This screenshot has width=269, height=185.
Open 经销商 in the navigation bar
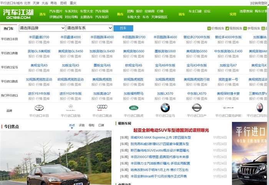point(149,11)
